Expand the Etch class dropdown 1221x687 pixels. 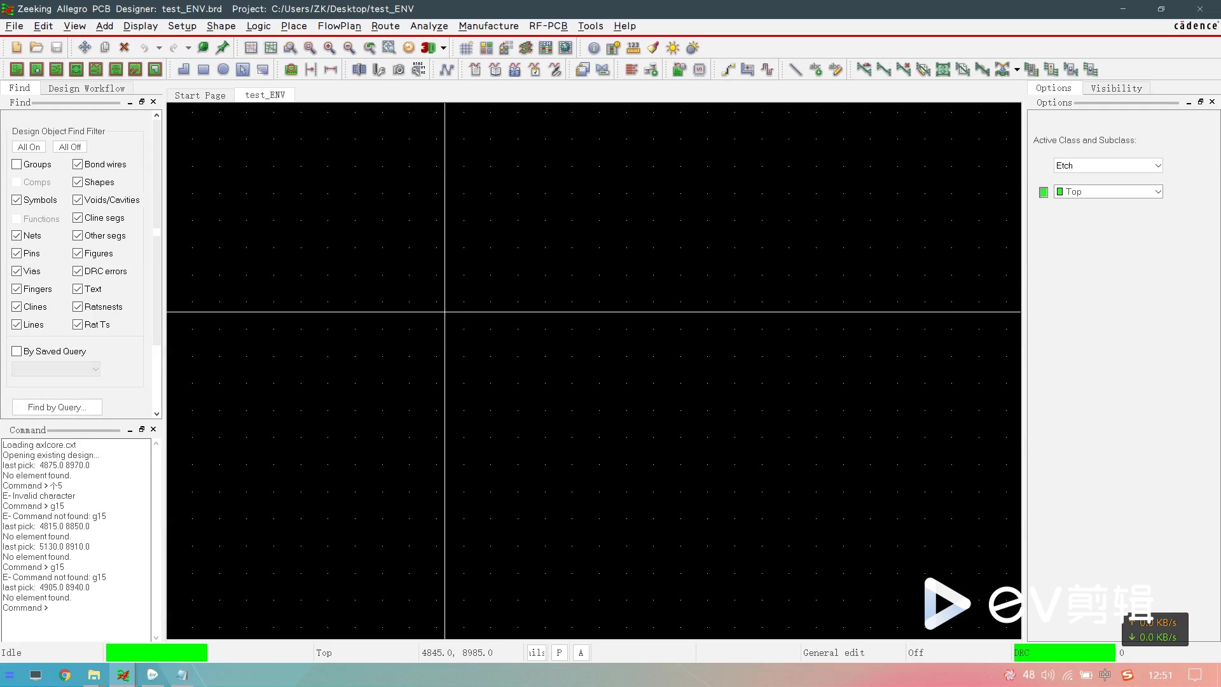pyautogui.click(x=1159, y=165)
